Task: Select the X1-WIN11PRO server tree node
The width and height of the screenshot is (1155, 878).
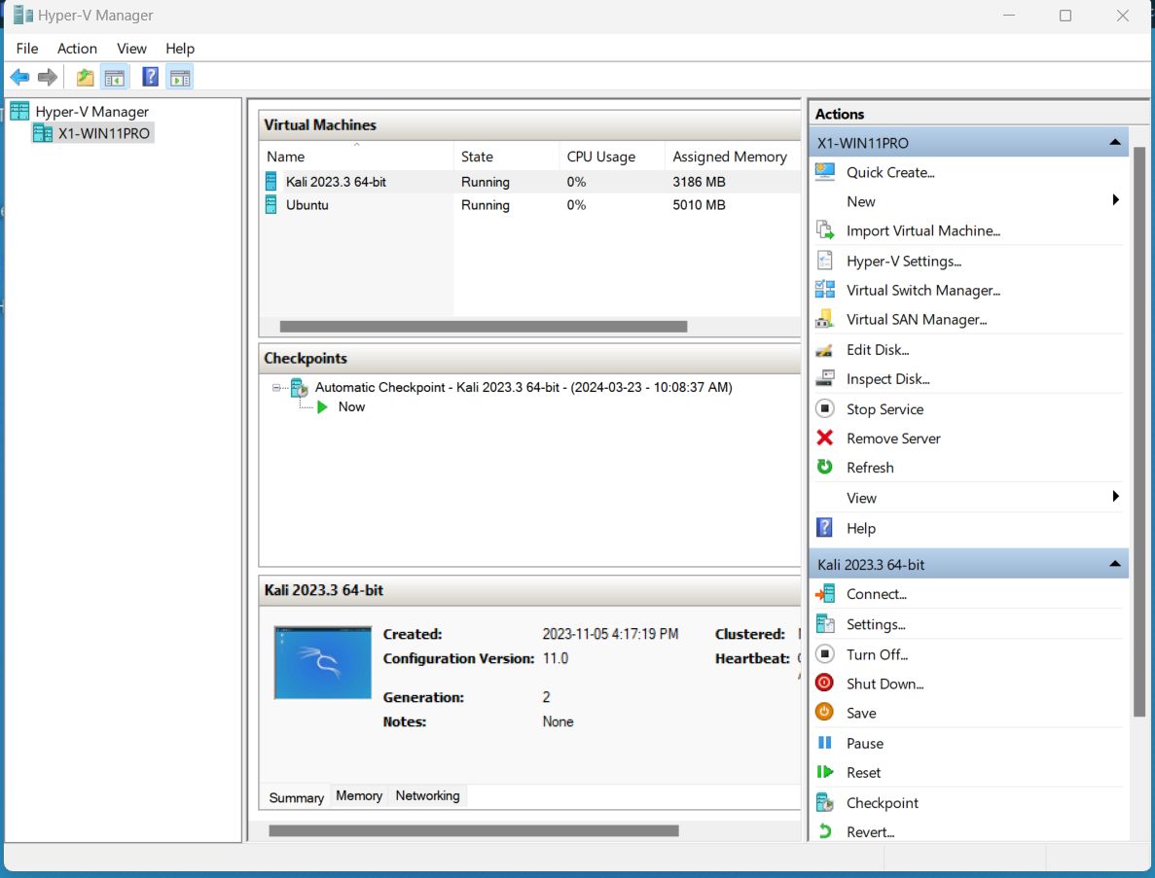Action: [104, 133]
